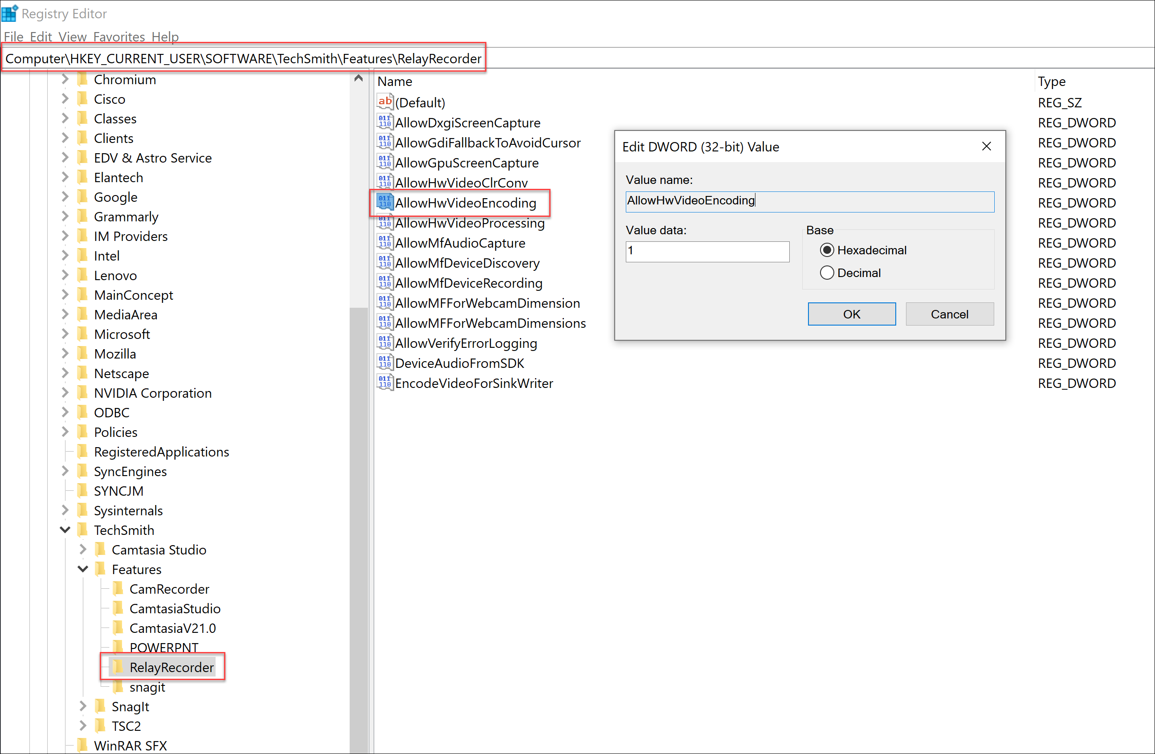The height and width of the screenshot is (754, 1155).
Task: Select the RegisteredApplications key
Action: point(161,451)
